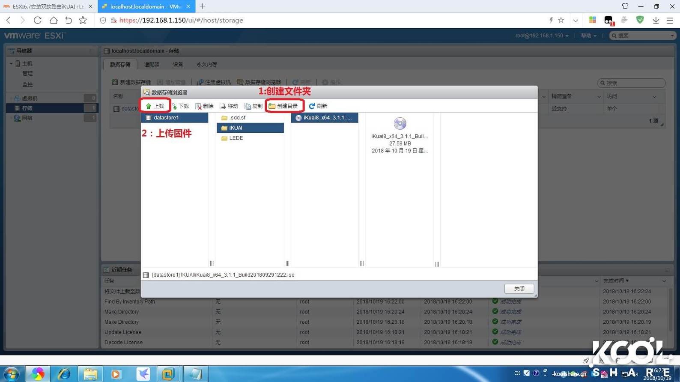Click the 刷新 refresh button in datastore browser
The height and width of the screenshot is (382, 680).
pos(318,106)
